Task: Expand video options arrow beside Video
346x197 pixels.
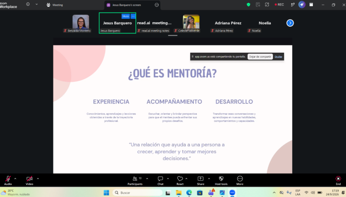Action: point(38,178)
